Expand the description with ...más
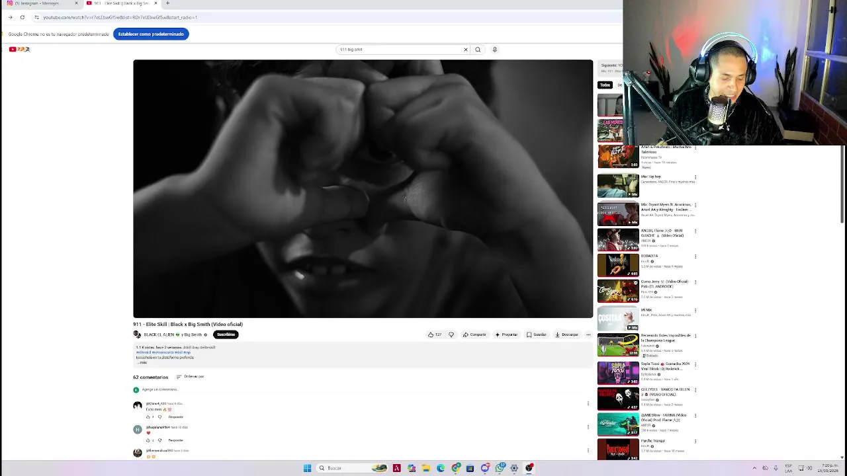This screenshot has height=476, width=847. pos(142,362)
